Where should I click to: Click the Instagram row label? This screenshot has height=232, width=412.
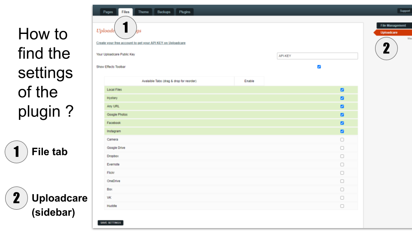click(114, 131)
